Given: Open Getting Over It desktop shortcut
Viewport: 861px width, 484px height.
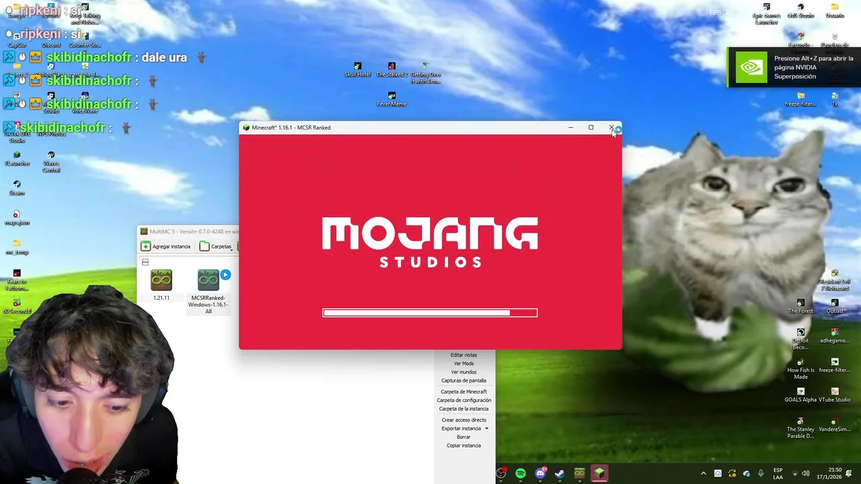Looking at the screenshot, I should point(425,73).
